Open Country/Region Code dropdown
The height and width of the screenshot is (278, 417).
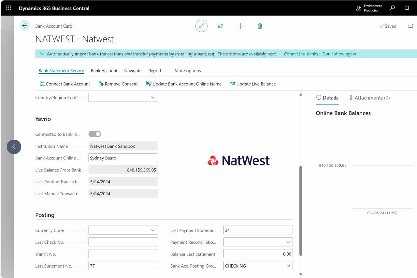[x=153, y=97]
